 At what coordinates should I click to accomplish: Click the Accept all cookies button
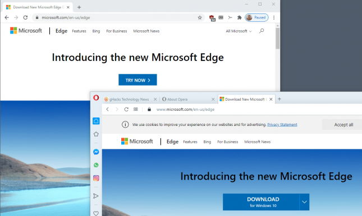point(342,125)
